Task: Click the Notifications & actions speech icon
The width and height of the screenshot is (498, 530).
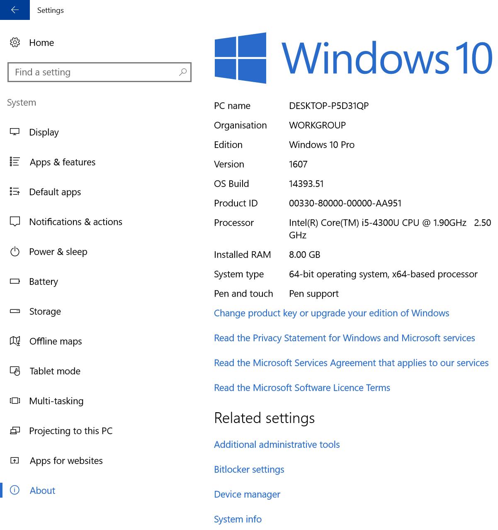Action: (15, 221)
